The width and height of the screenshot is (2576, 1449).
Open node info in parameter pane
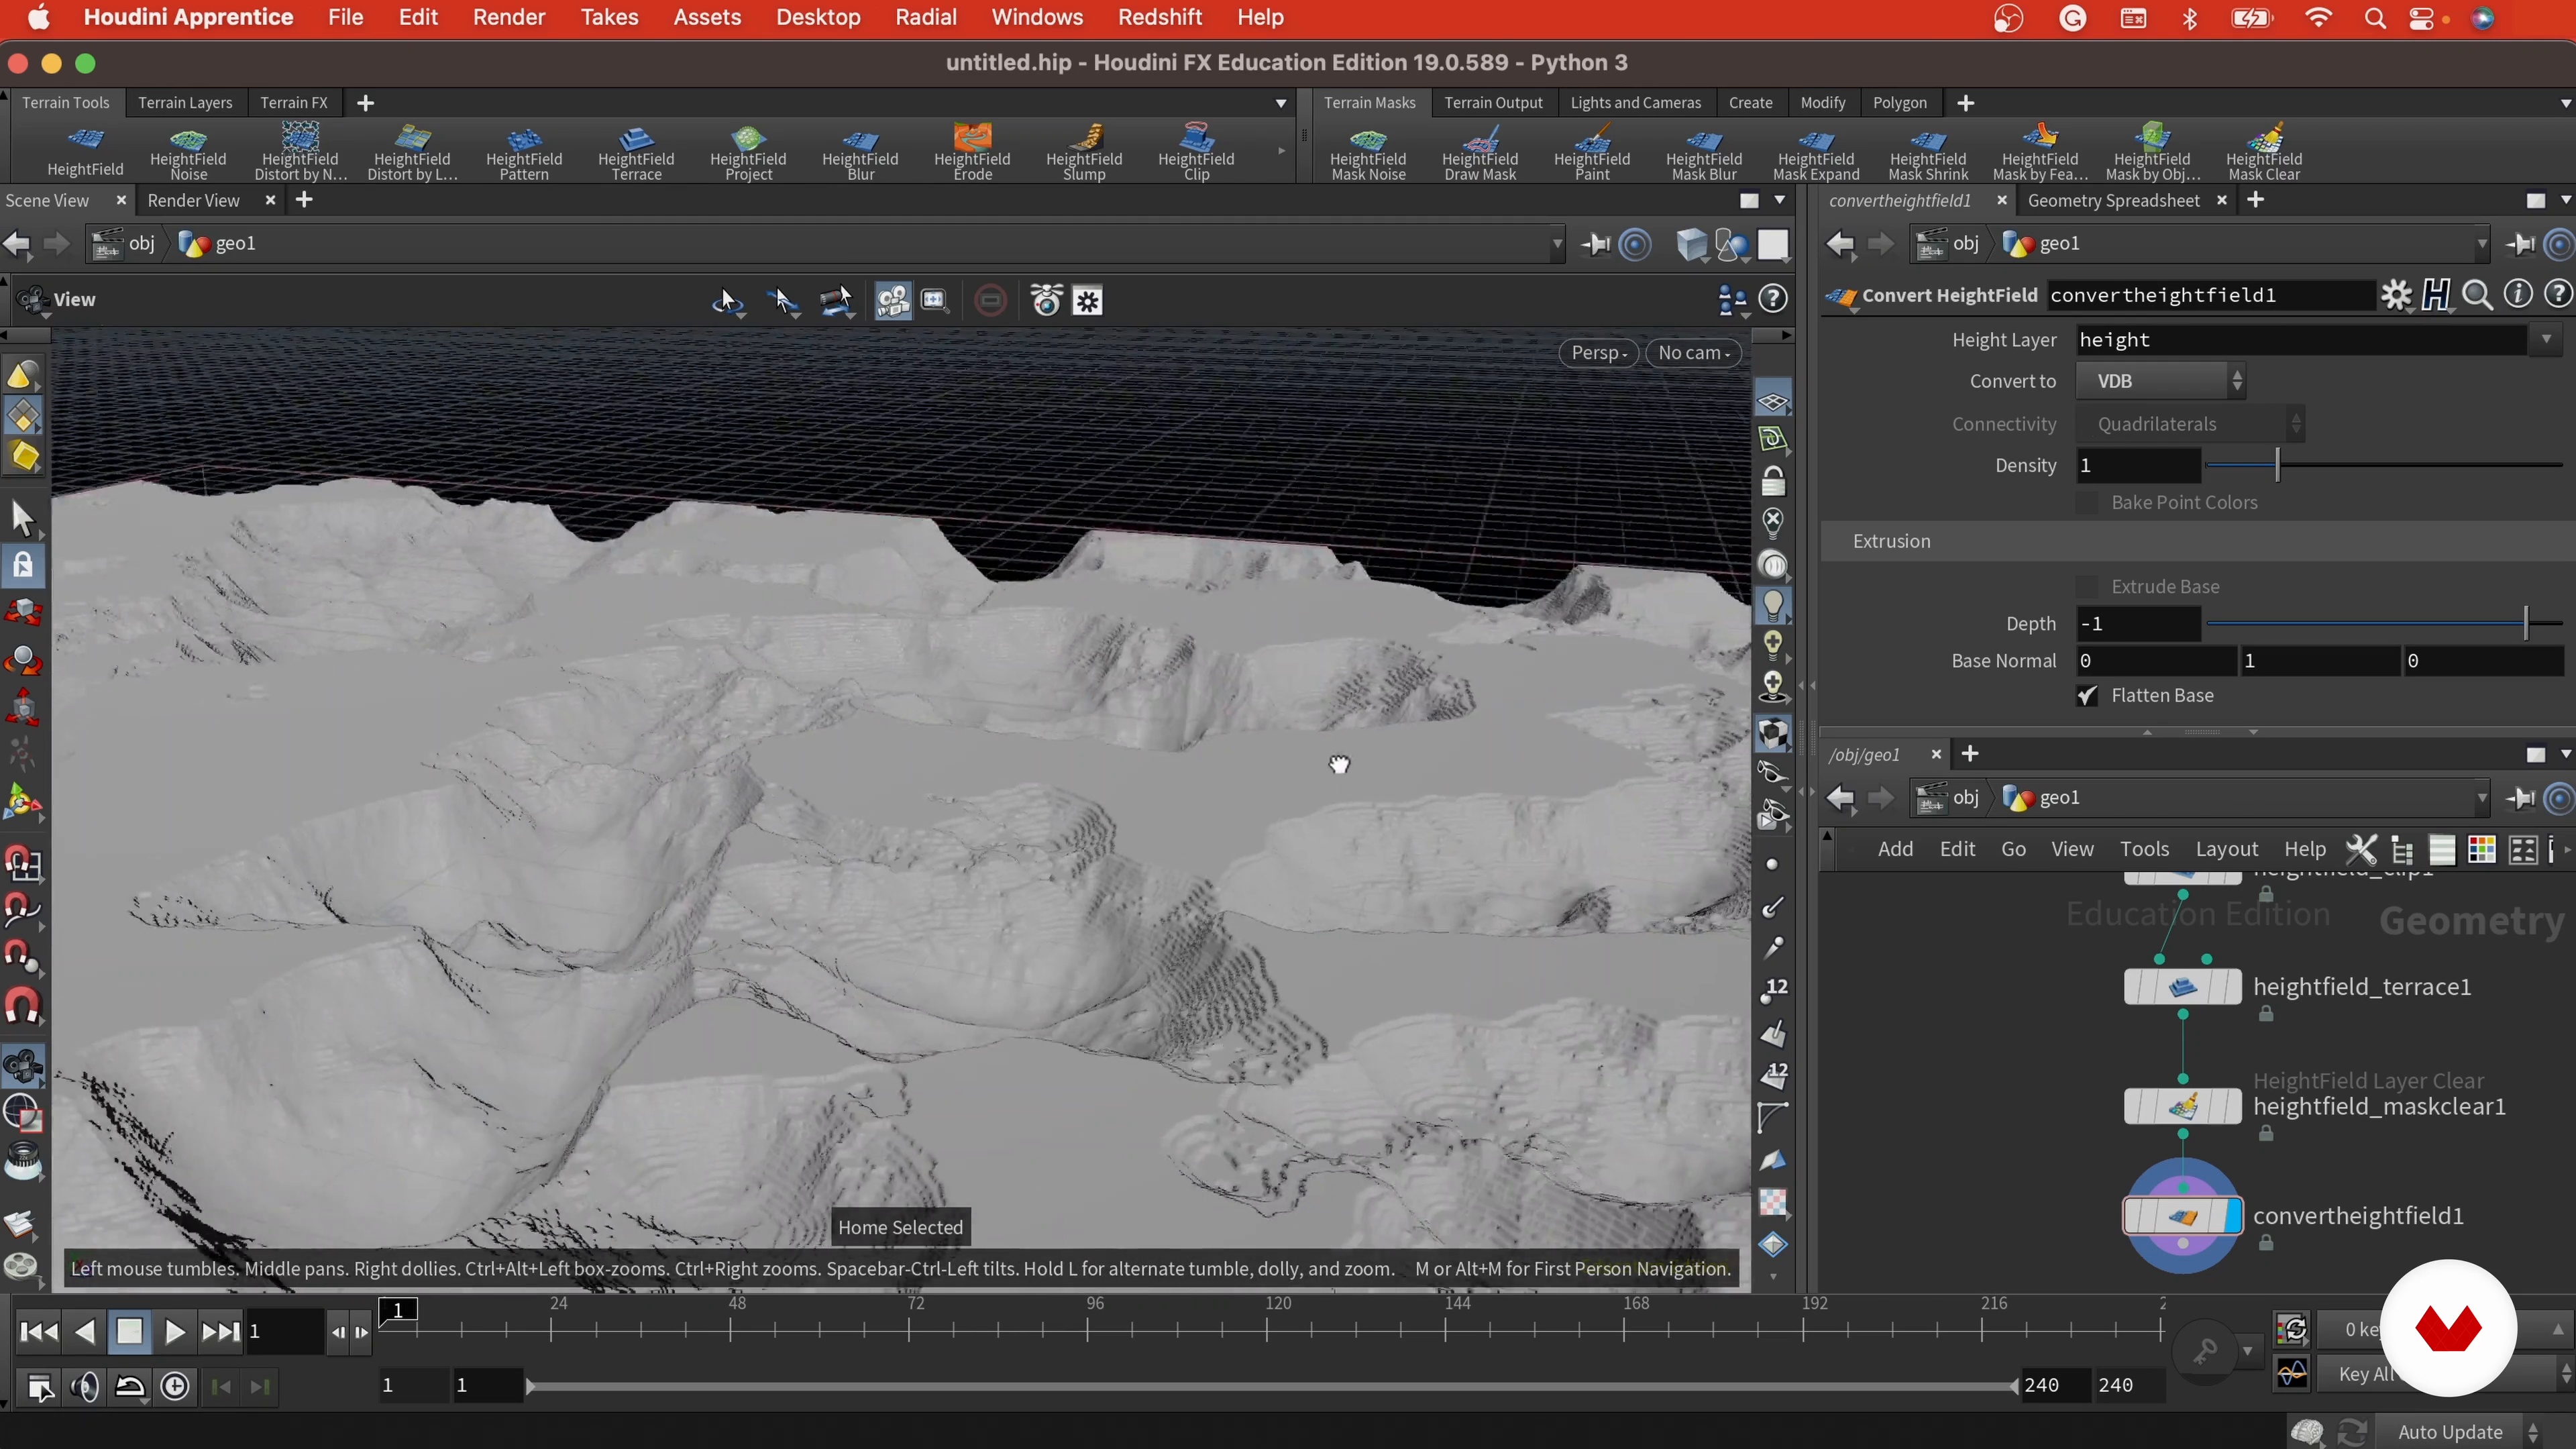[x=2517, y=294]
